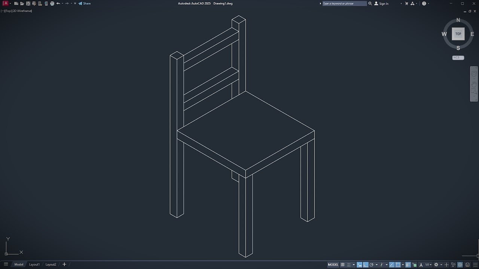The height and width of the screenshot is (269, 479).
Task: Toggle Polar Tracking
Action: [x=372, y=265]
